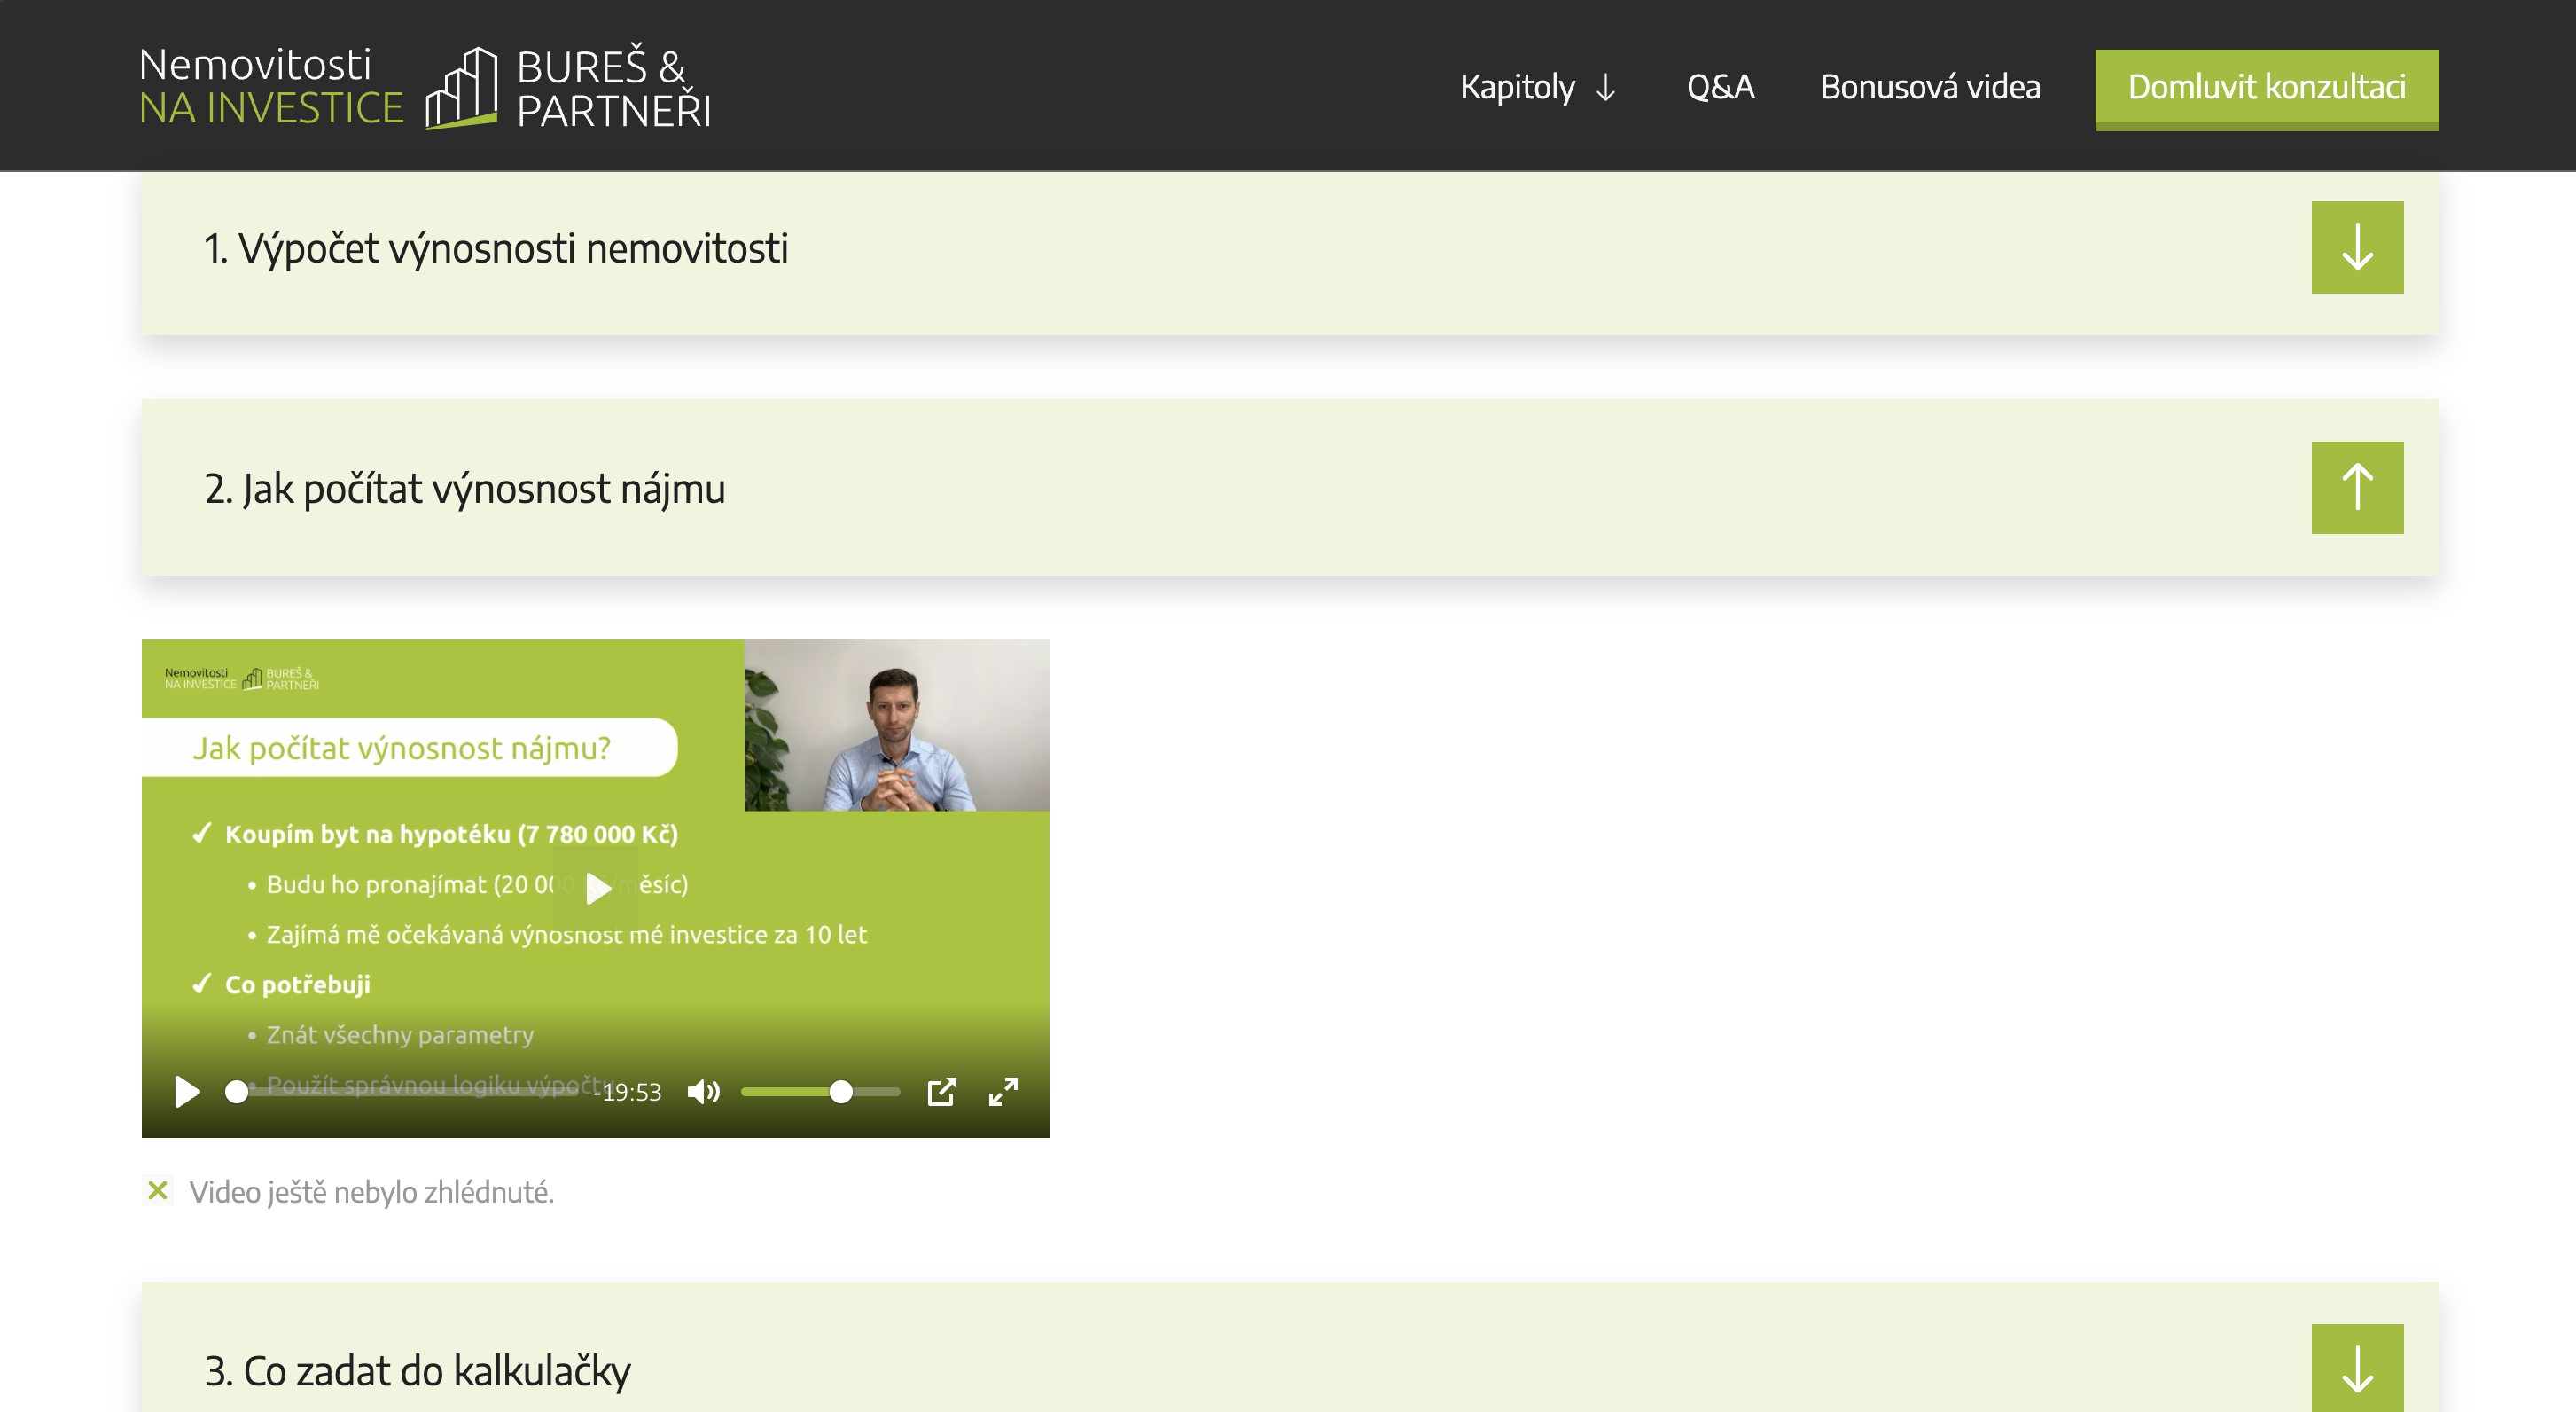Expand chapter 1 with the down arrow

tap(2356, 247)
